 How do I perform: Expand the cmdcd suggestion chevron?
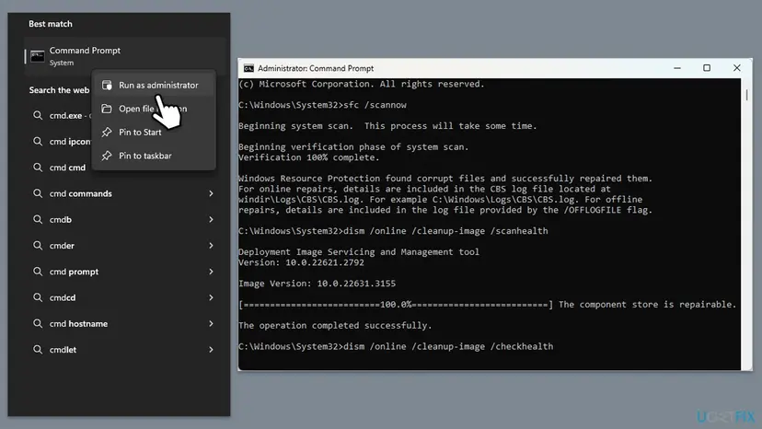coord(211,297)
